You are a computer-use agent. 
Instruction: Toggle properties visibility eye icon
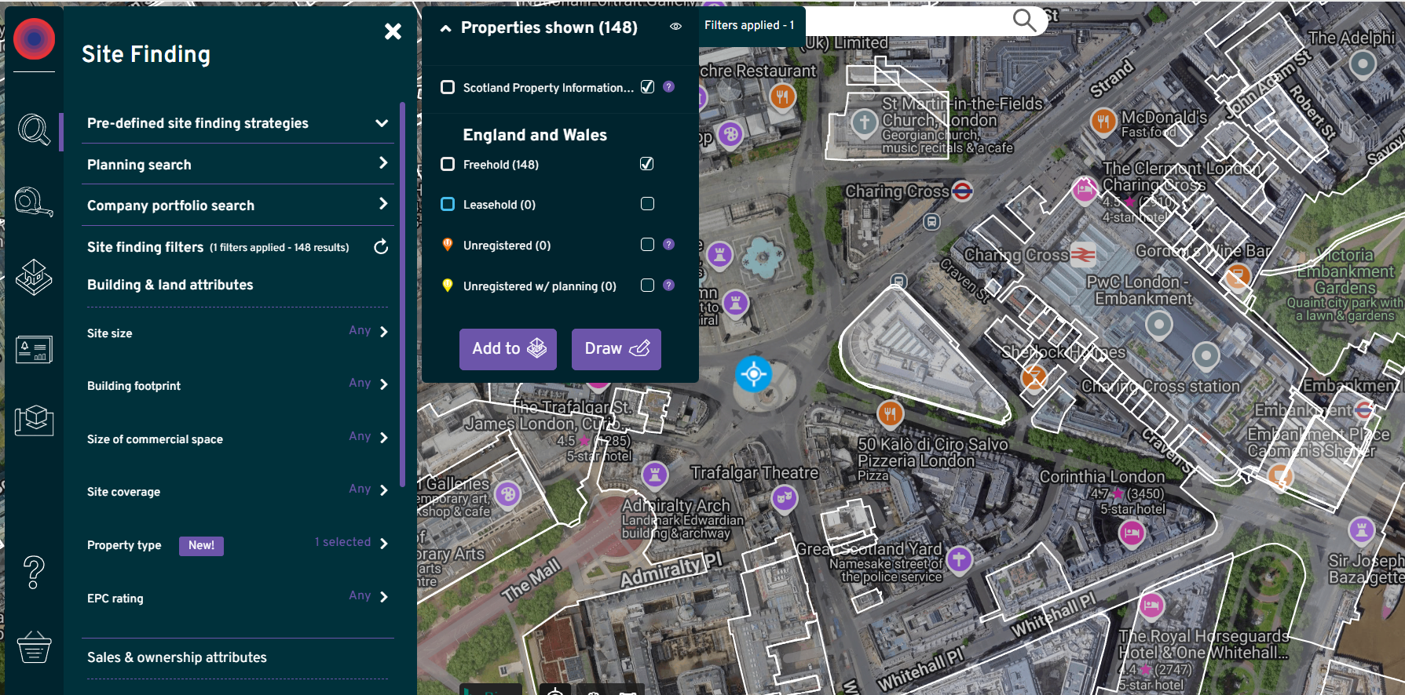point(675,27)
